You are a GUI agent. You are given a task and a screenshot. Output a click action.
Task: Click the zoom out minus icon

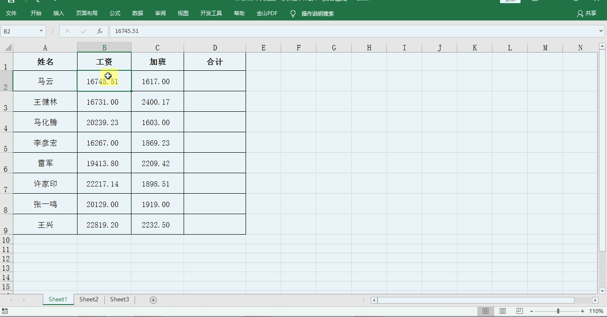click(x=532, y=311)
